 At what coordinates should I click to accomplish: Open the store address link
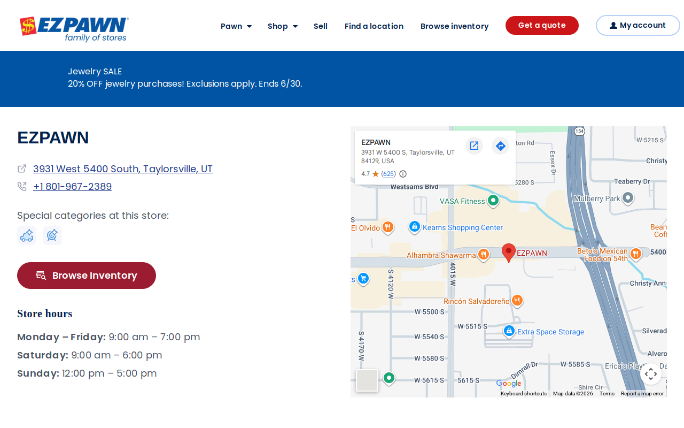pyautogui.click(x=123, y=169)
